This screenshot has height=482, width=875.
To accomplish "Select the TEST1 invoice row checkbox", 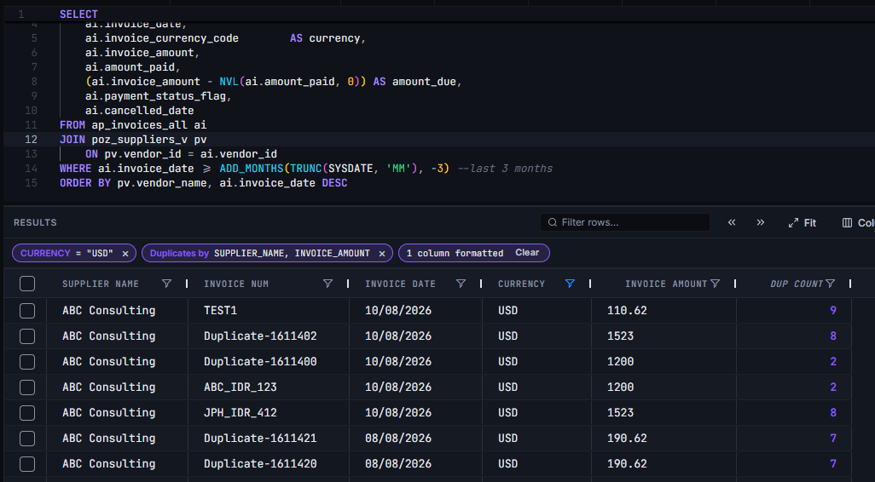I will tap(27, 310).
